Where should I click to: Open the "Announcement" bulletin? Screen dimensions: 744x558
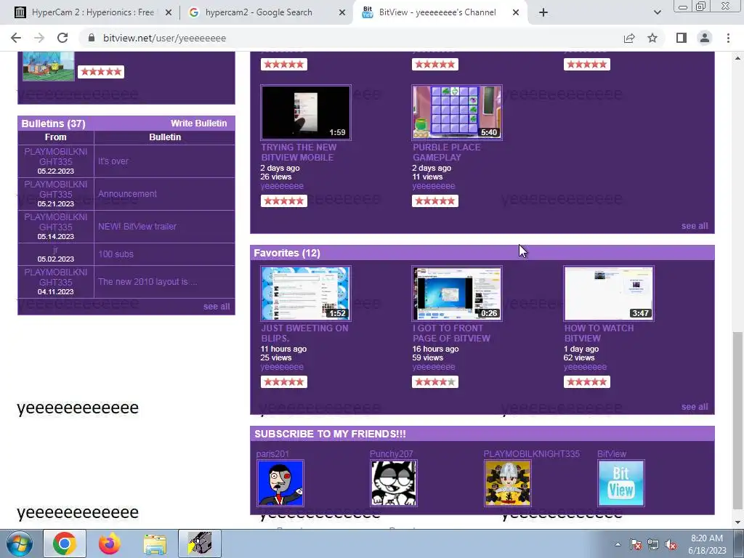coord(127,194)
